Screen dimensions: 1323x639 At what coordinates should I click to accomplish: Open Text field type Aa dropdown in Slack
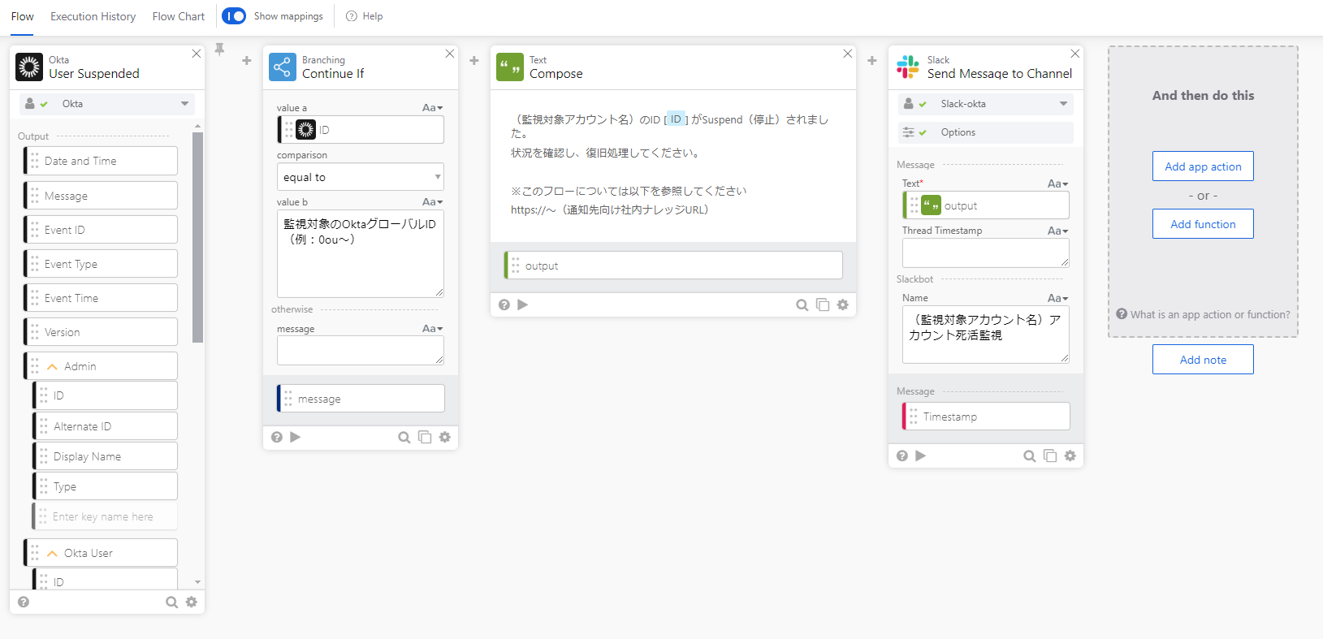(1058, 184)
